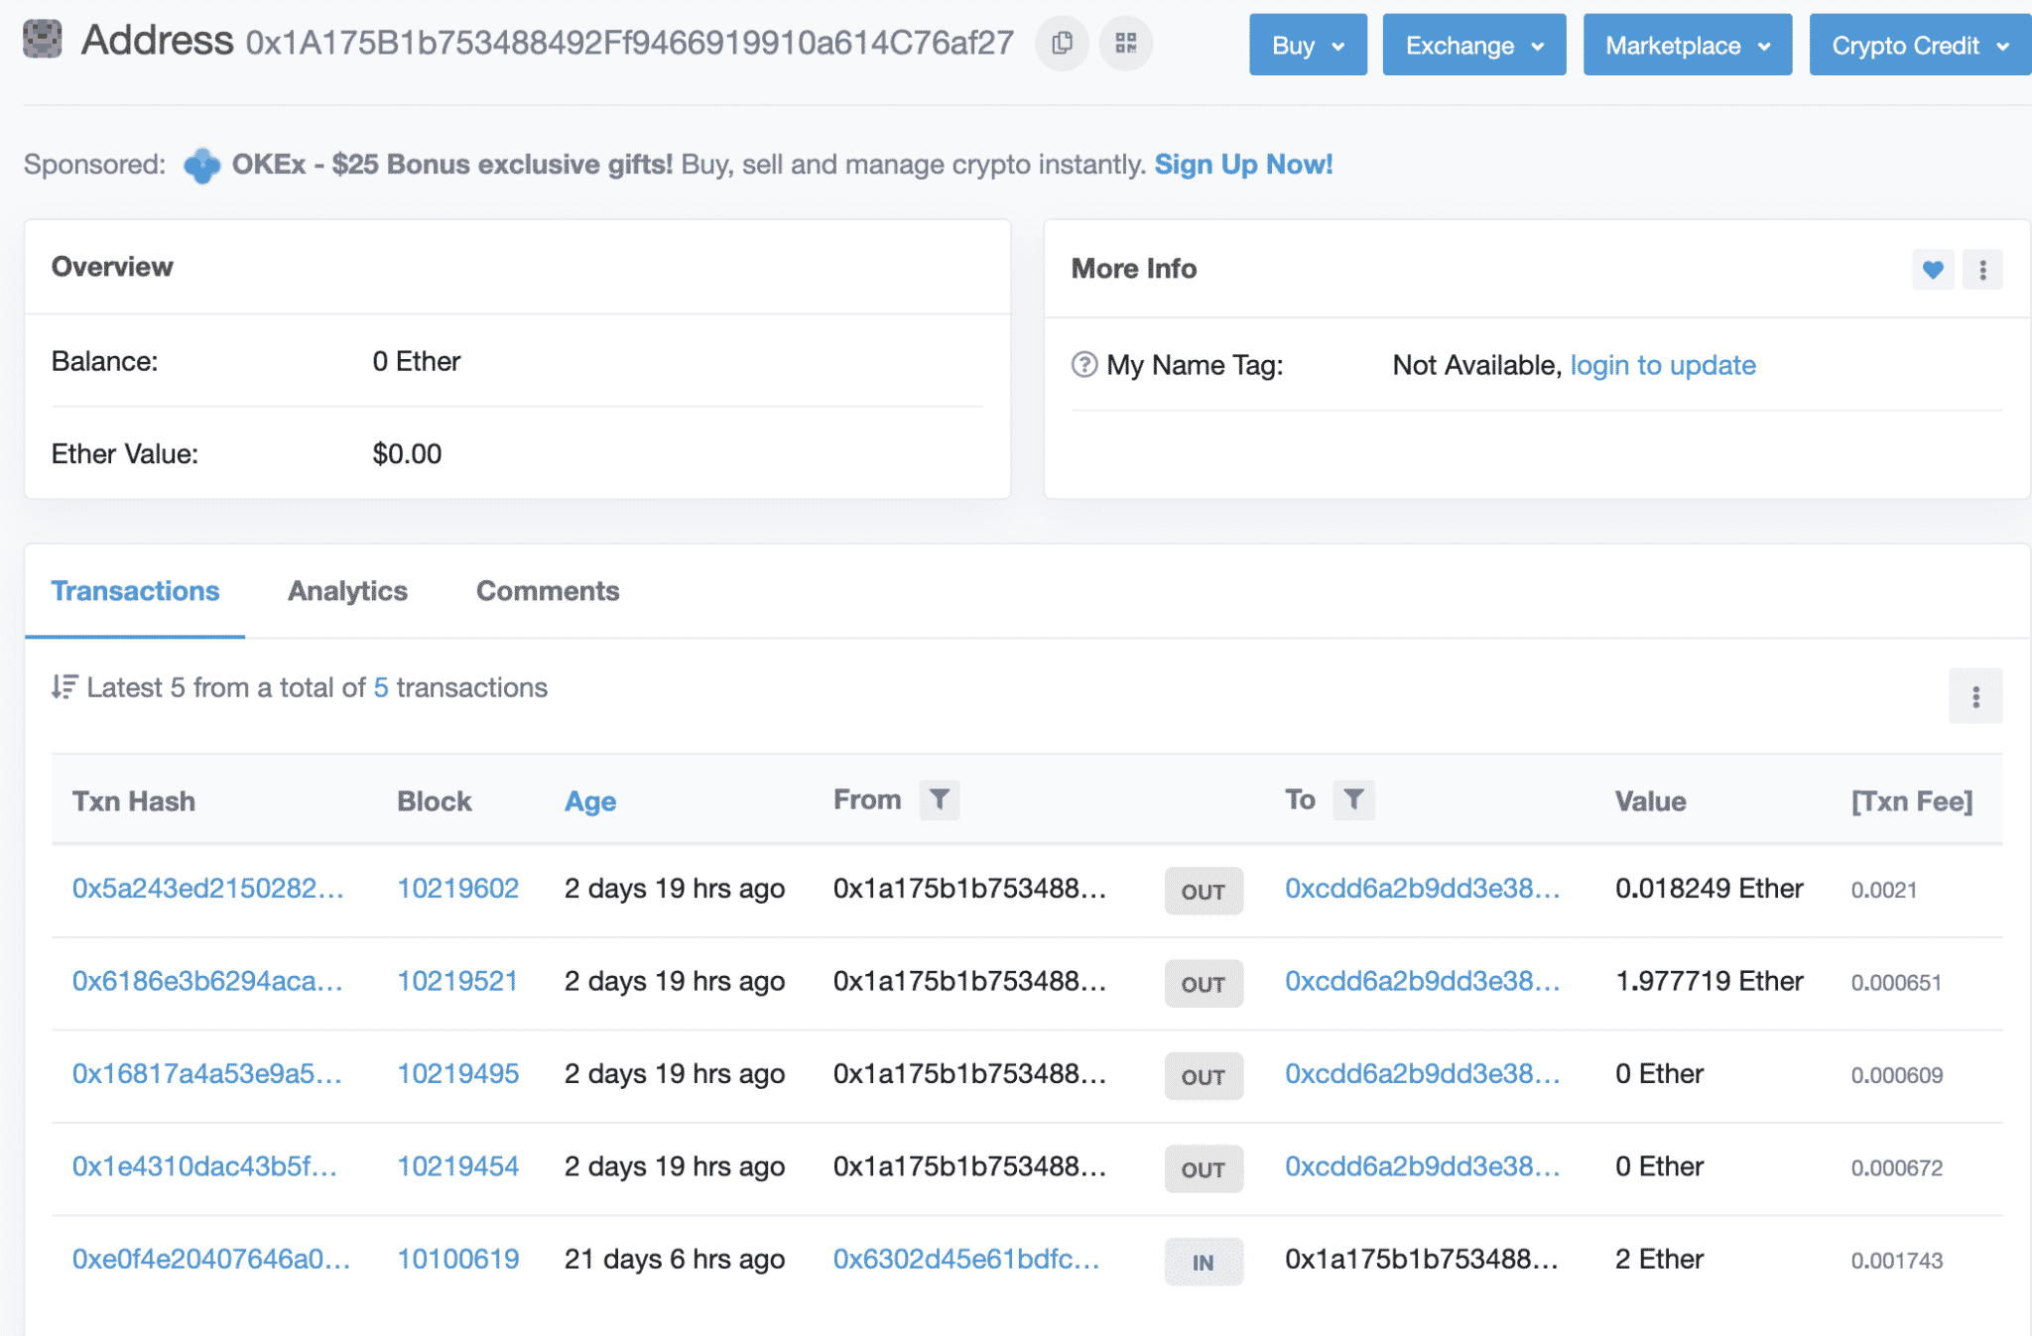Click the 21 days 6 hrs ago age
This screenshot has height=1336, width=2032.
click(675, 1259)
